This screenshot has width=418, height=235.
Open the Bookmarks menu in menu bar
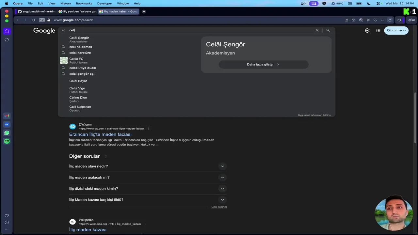pos(84,3)
